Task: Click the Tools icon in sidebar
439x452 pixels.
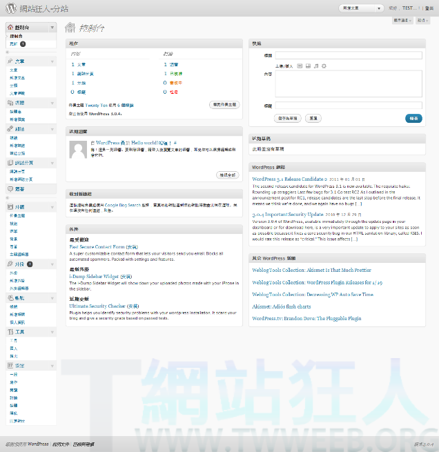Action: coord(10,332)
